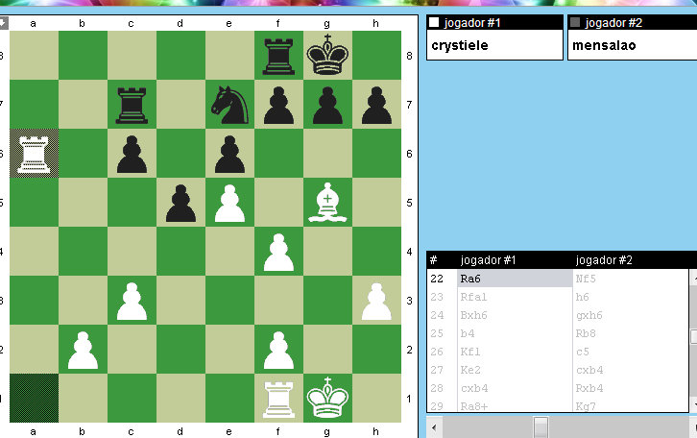
Task: Click the white color box for jogador #1
Action: [434, 22]
